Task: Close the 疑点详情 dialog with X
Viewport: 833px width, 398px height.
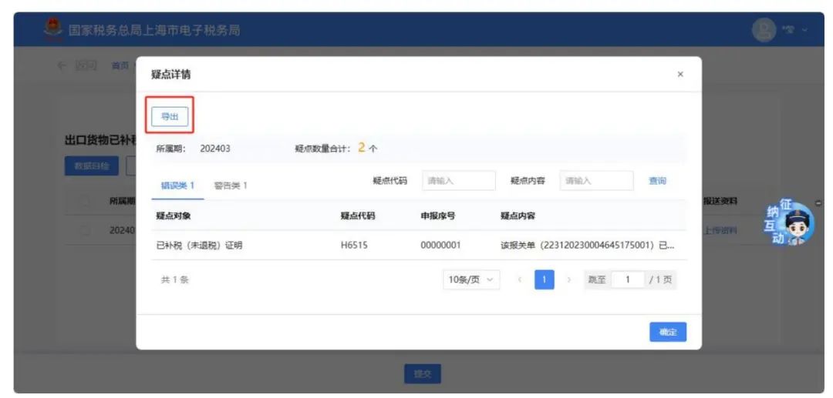Action: pos(680,74)
